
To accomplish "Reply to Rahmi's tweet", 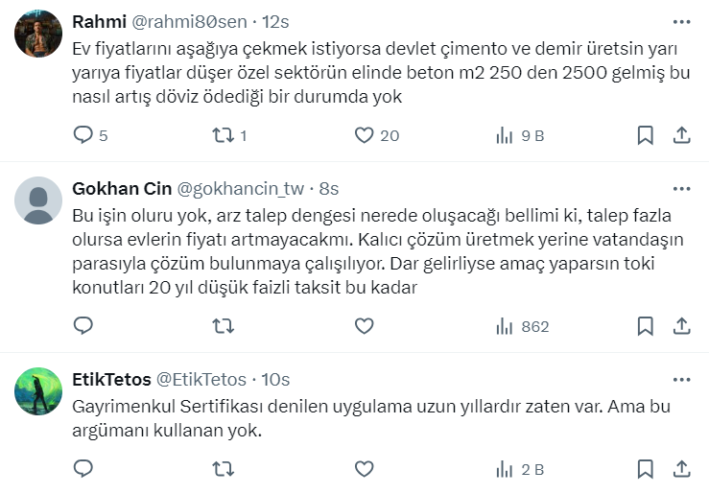I will coord(83,135).
